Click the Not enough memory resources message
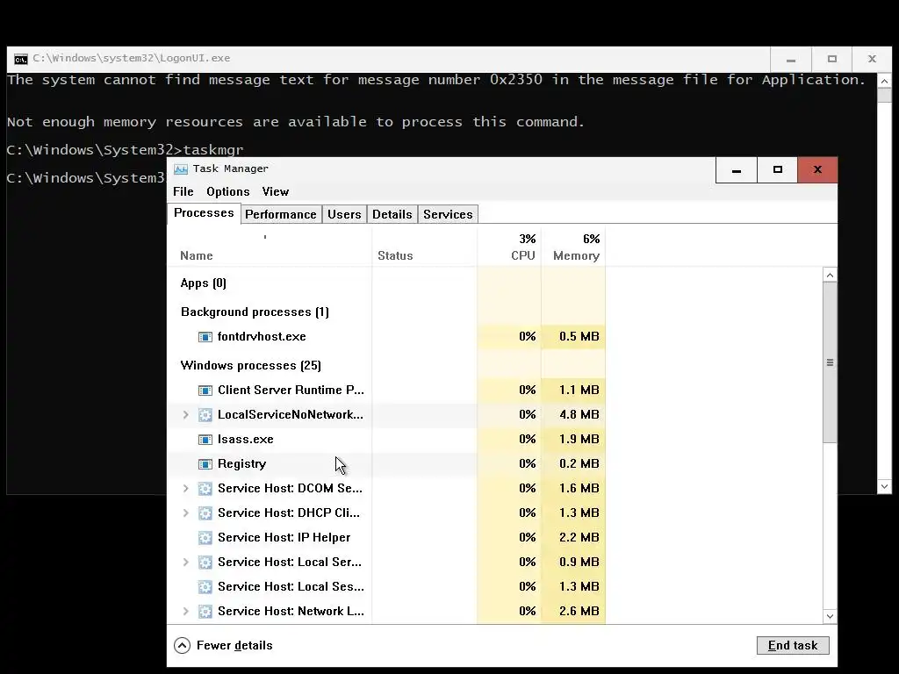This screenshot has height=674, width=899. 295,122
